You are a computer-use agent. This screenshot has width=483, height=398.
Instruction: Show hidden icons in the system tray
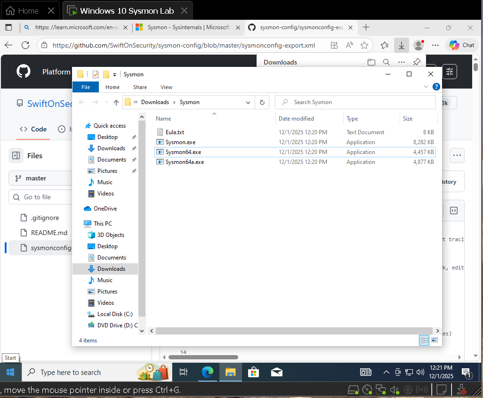(x=386, y=372)
